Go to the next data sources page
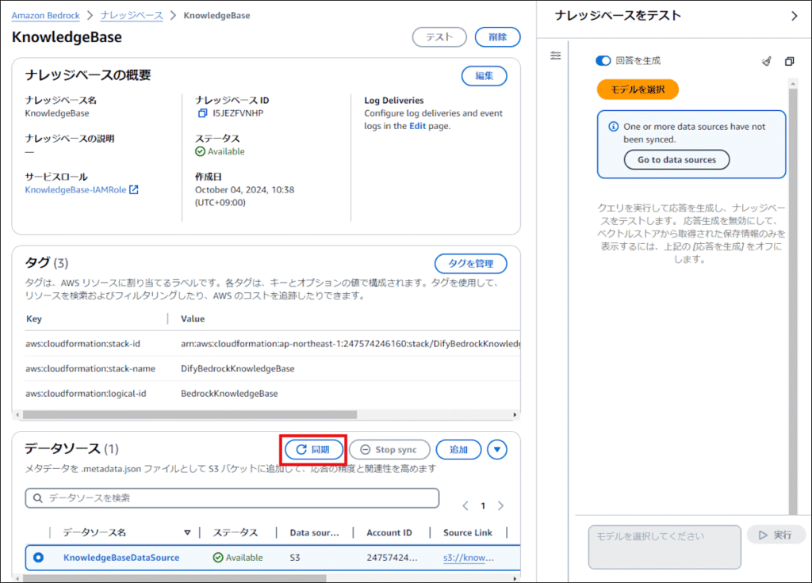 pos(500,505)
